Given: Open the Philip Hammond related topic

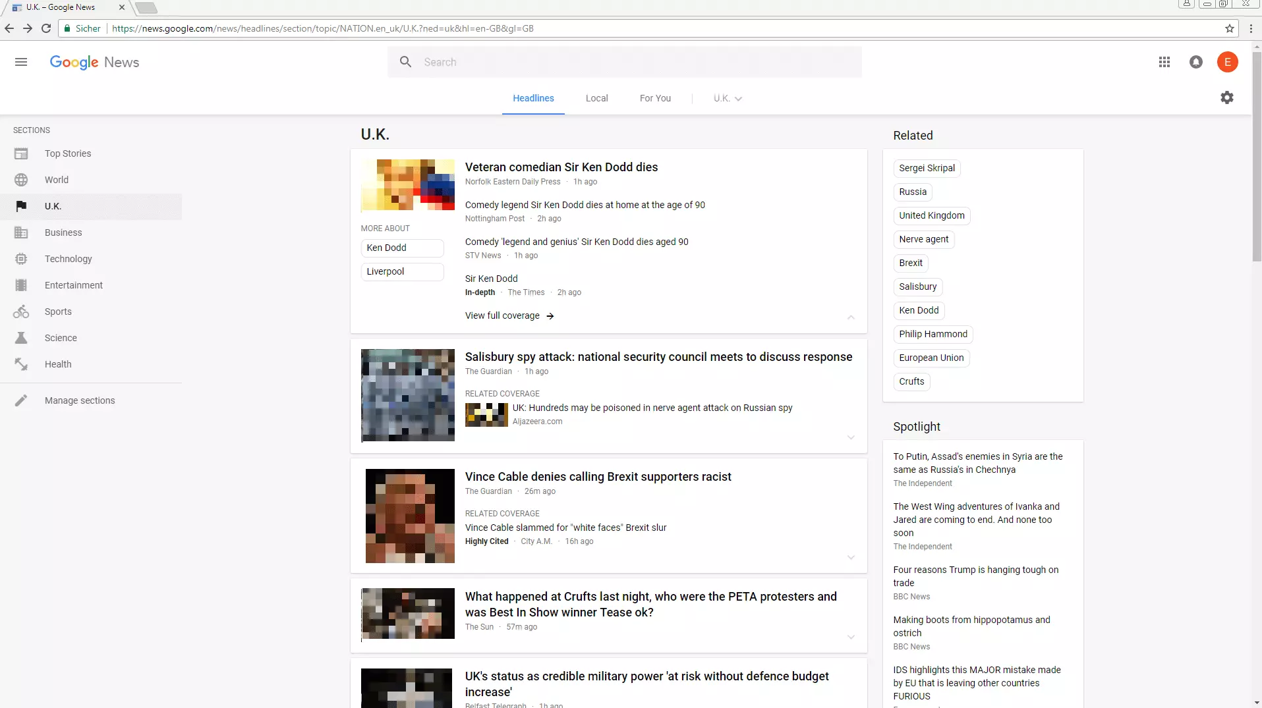Looking at the screenshot, I should 932,334.
